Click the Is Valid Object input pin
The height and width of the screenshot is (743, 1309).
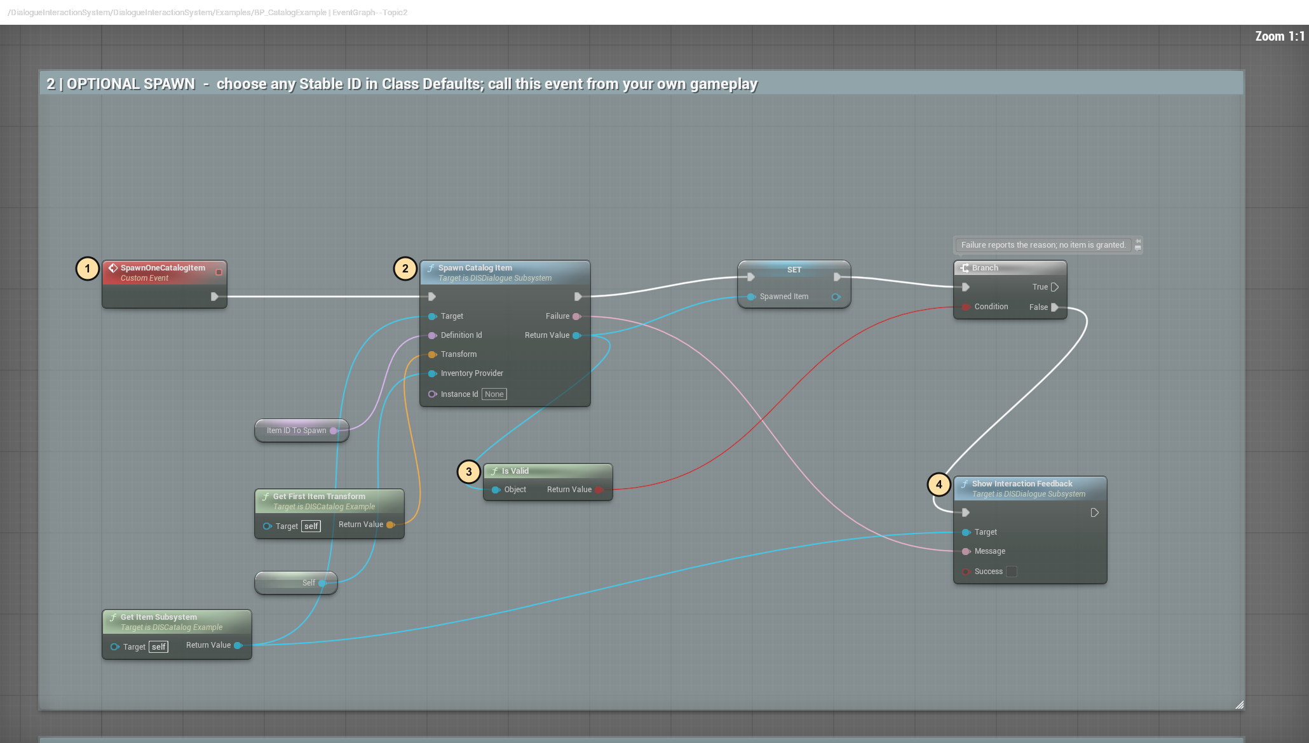[x=496, y=490]
